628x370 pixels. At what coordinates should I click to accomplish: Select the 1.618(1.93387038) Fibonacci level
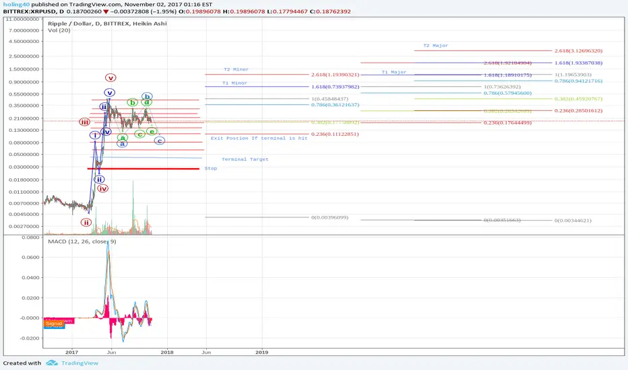[x=578, y=63]
